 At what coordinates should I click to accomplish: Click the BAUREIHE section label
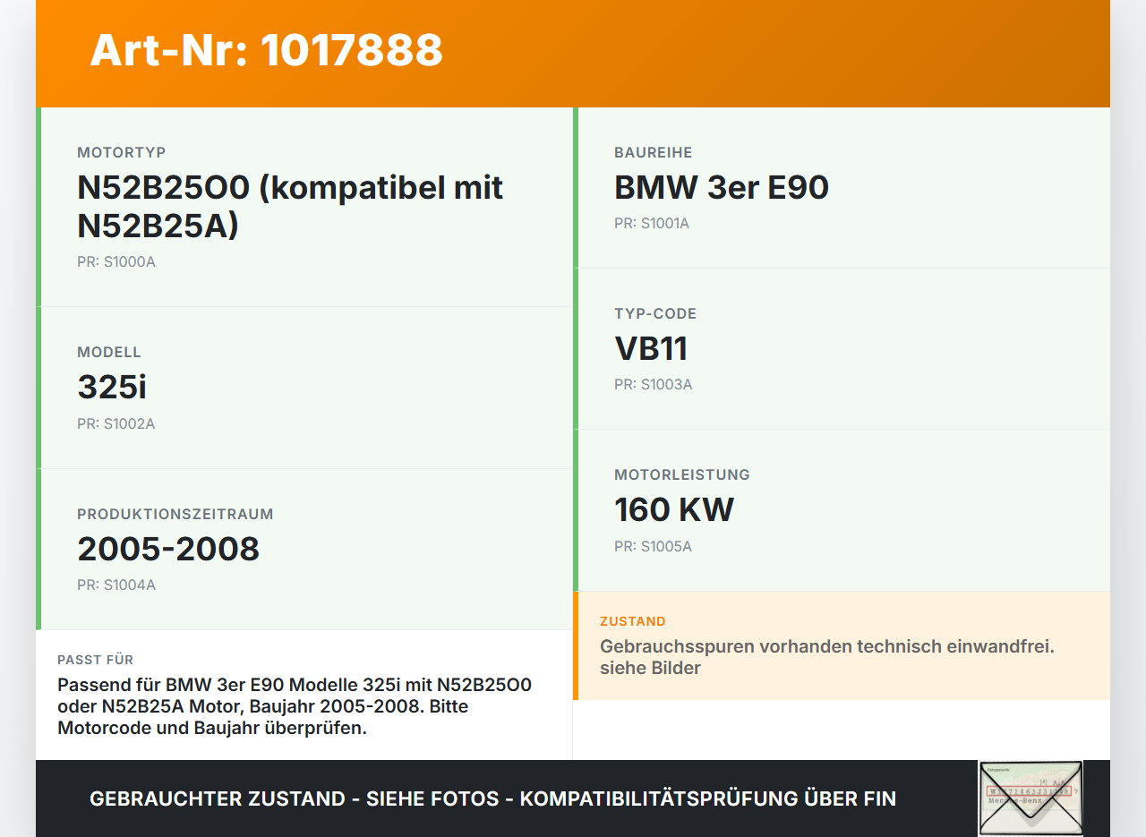[x=653, y=152]
